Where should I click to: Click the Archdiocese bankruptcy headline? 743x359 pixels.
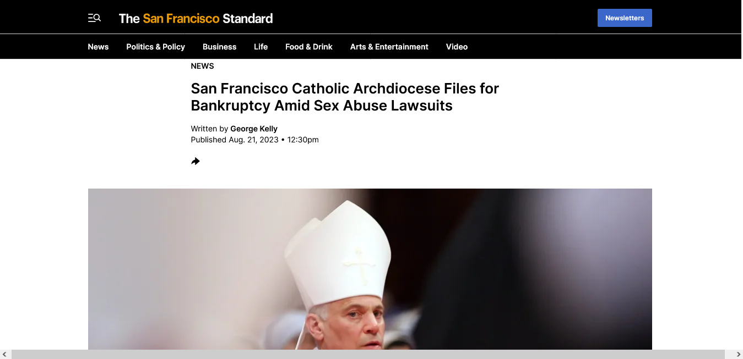(x=345, y=97)
